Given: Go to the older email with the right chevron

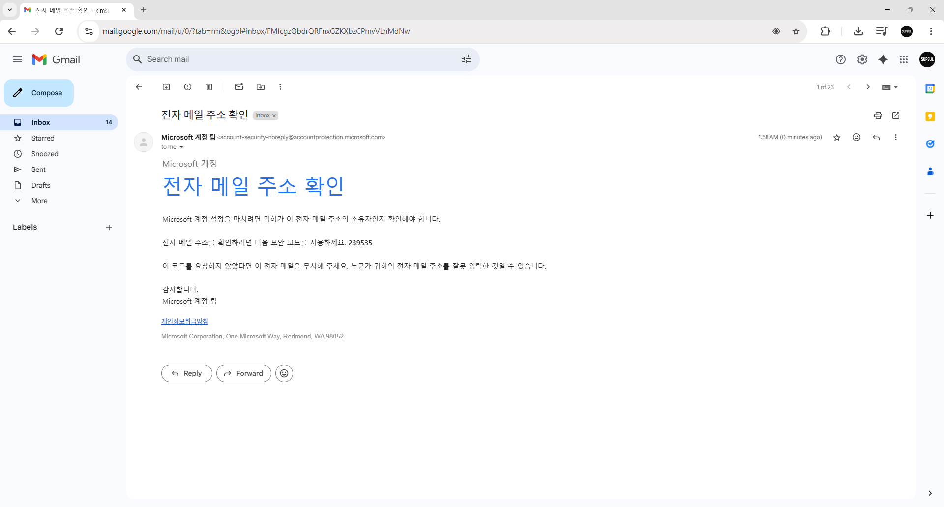Looking at the screenshot, I should tap(868, 87).
